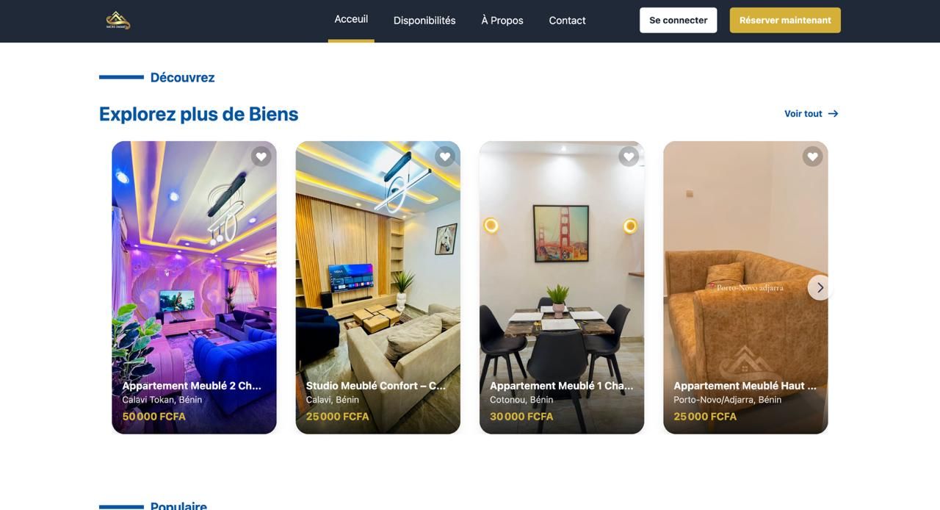Viewport: 940px width, 510px height.
Task: Click the 50 000 FCFA price label
Action: coord(154,417)
